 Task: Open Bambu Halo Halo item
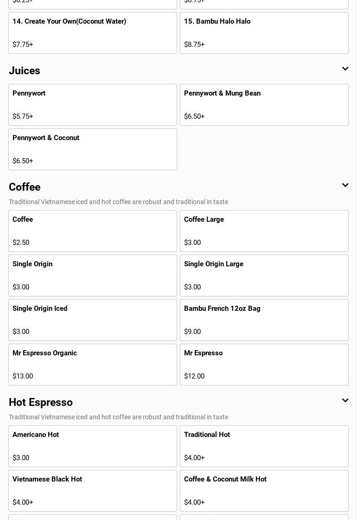[x=264, y=33]
